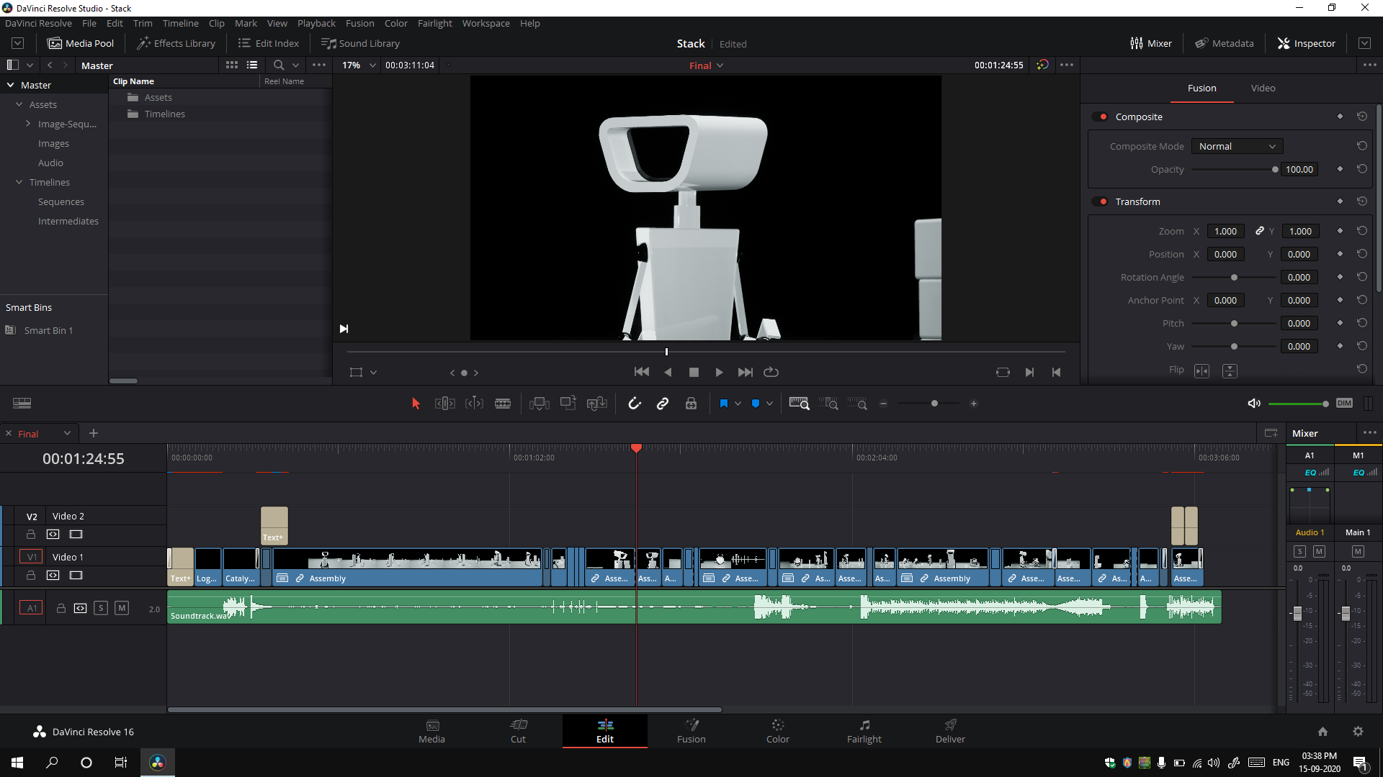Collapse the Assets folder tree
The image size is (1383, 777).
pyautogui.click(x=19, y=104)
